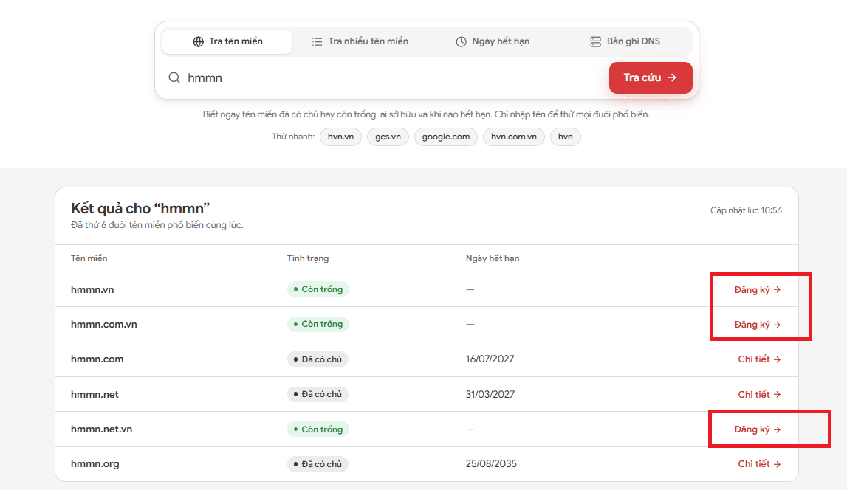Screen dimensions: 847x490
Task: Click the expiry date 31/03/2027
Action: [x=490, y=395]
